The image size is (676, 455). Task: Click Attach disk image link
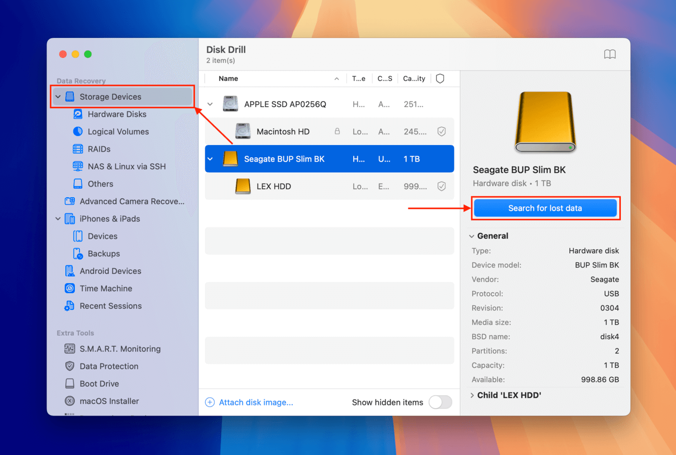(256, 402)
